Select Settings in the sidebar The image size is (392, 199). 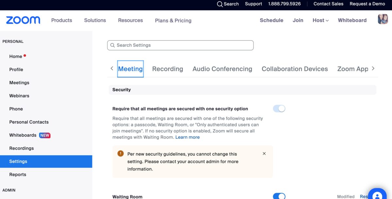[46, 161]
